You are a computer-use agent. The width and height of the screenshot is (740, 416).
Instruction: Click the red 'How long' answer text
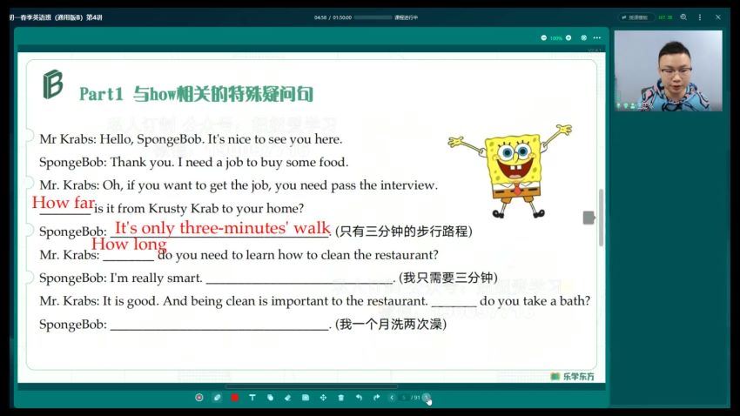pyautogui.click(x=129, y=244)
